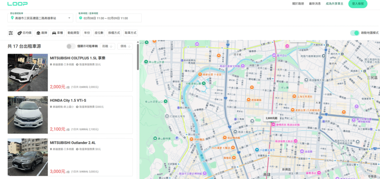Open the 座位數 filter dropdown
The width and height of the screenshot is (380, 179).
coord(99,33)
